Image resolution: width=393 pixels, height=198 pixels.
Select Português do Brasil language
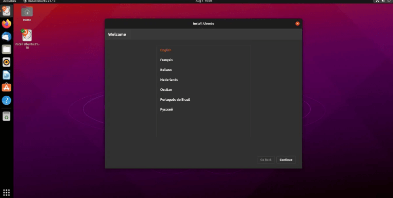pyautogui.click(x=204, y=100)
